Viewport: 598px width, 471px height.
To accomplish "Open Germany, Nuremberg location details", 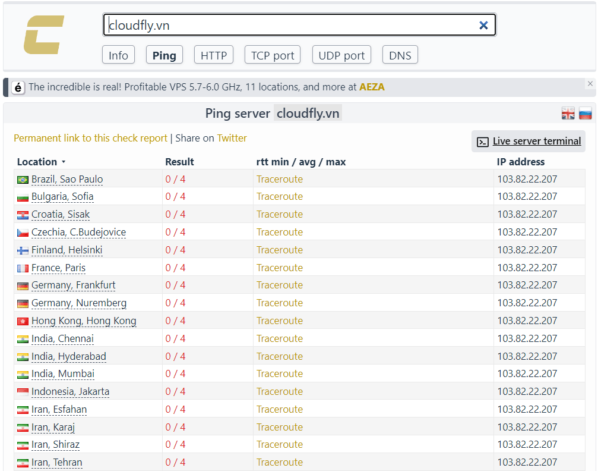I will click(x=79, y=303).
